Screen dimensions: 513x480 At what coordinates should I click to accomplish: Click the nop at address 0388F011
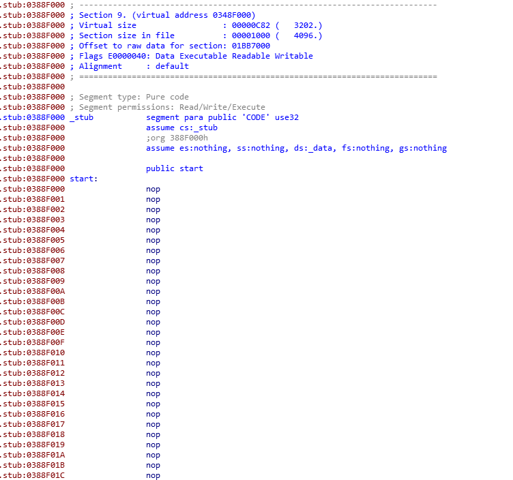[153, 363]
